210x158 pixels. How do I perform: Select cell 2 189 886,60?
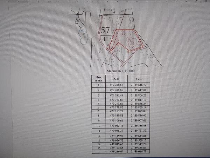(x=139, y=116)
